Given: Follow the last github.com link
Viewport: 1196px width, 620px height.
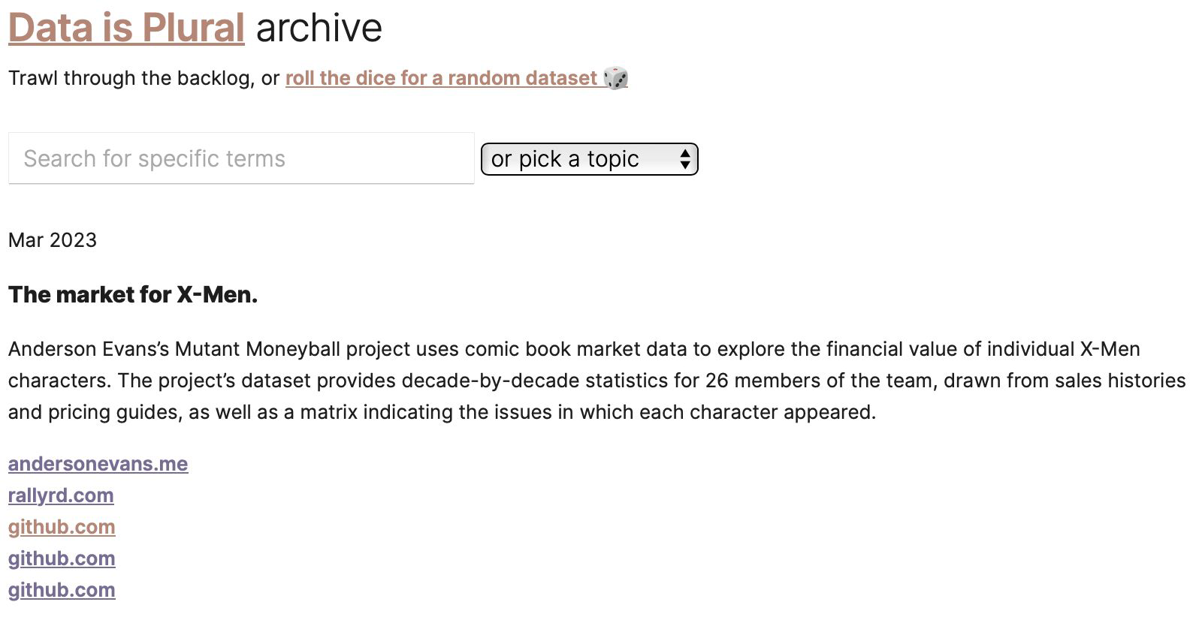Looking at the screenshot, I should coord(62,590).
